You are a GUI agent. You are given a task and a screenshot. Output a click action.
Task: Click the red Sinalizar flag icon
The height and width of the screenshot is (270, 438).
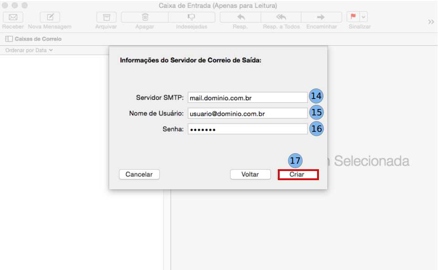(353, 17)
